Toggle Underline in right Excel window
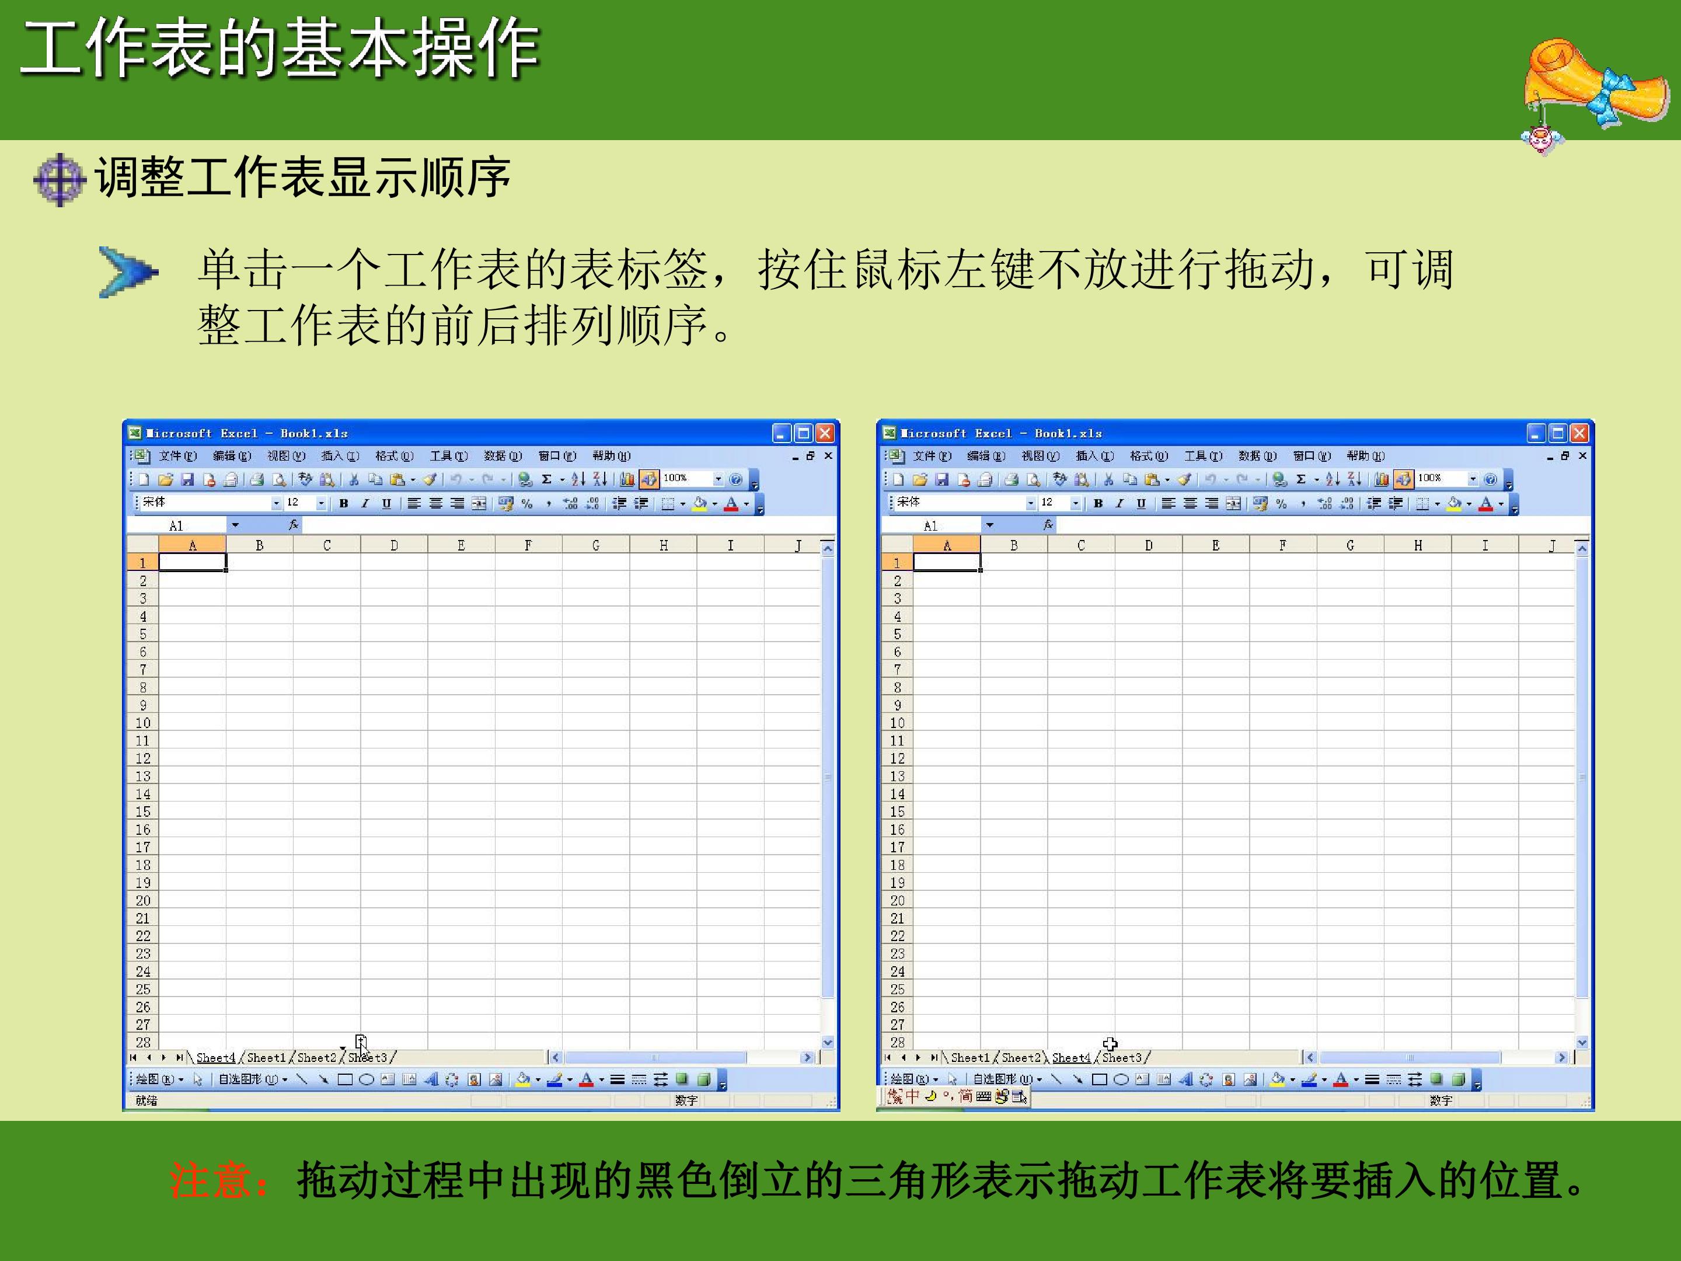The image size is (1681, 1261). 1141,503
